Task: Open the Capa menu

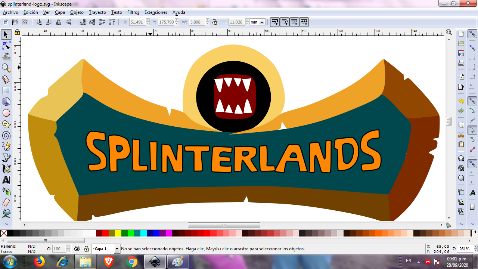Action: pos(60,12)
